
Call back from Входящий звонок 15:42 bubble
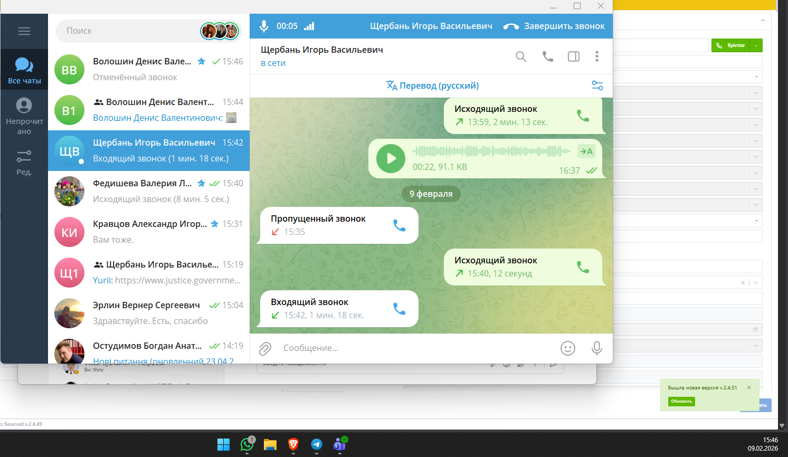400,309
